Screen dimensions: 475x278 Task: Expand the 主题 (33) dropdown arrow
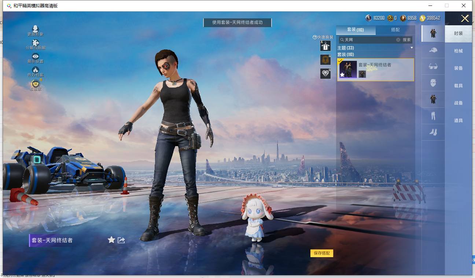point(412,48)
